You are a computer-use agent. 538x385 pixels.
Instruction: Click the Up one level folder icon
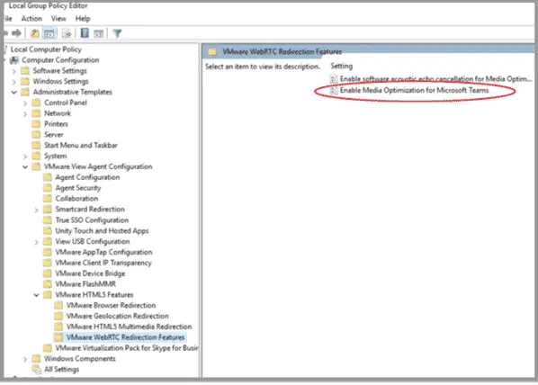tap(35, 33)
